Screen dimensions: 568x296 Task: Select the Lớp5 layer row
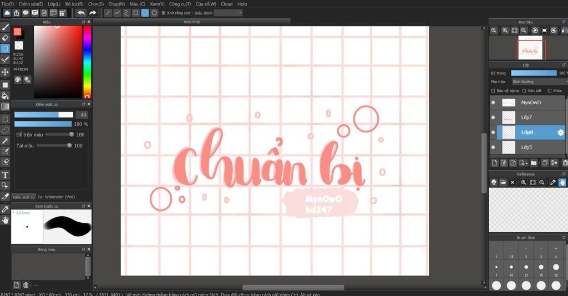tap(528, 147)
